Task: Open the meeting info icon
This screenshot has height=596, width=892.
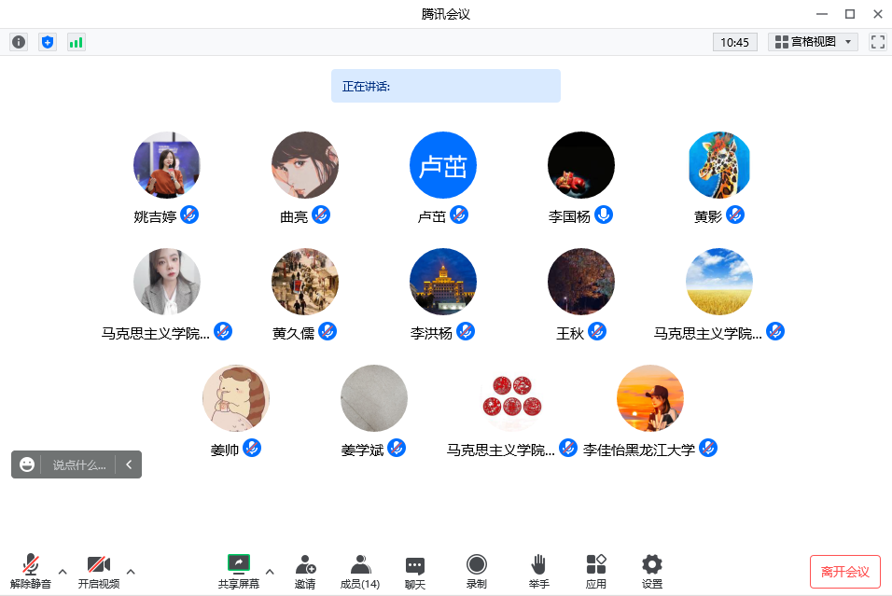Action: [x=19, y=42]
